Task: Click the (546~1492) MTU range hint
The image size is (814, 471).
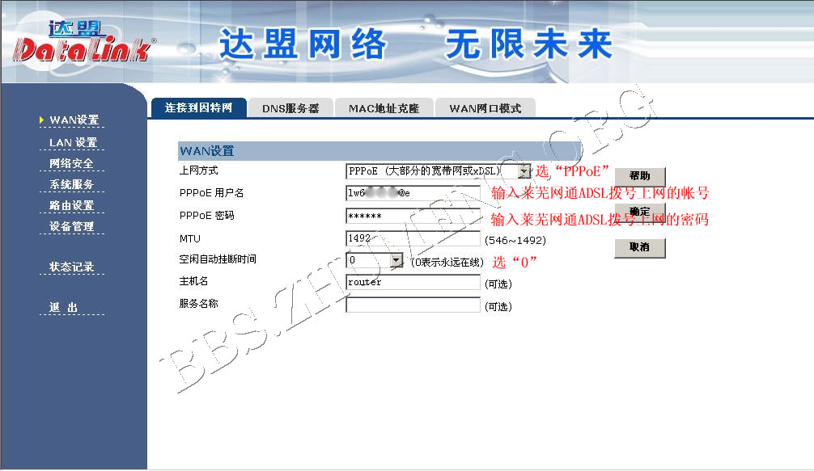Action: 515,241
